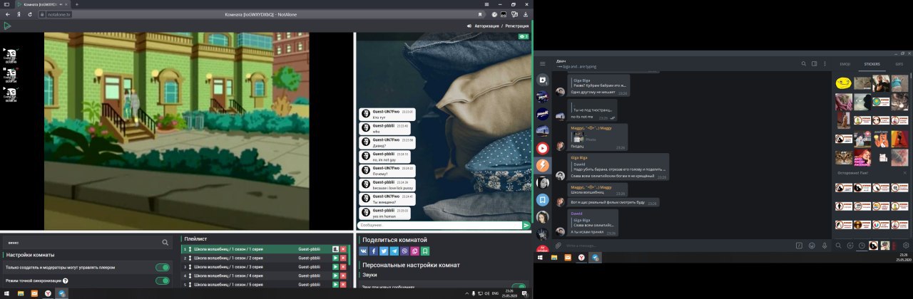Image resolution: width=913 pixels, height=299 pixels.
Task: Switch to the GIFS tab in Telegram
Action: point(899,63)
